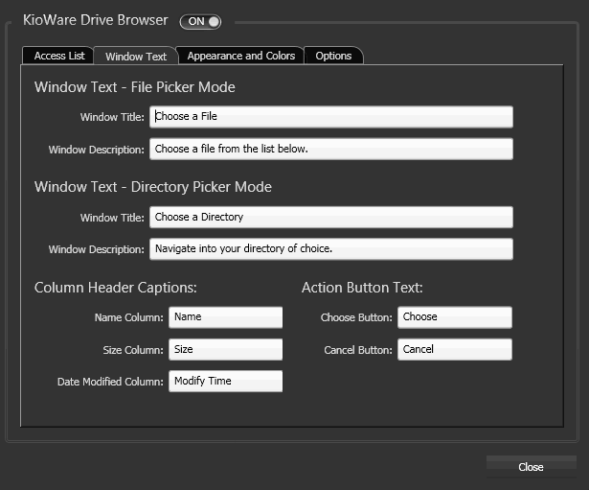Click the 'KioWare Drive Browser' title text
This screenshot has height=490, width=589.
tap(96, 20)
